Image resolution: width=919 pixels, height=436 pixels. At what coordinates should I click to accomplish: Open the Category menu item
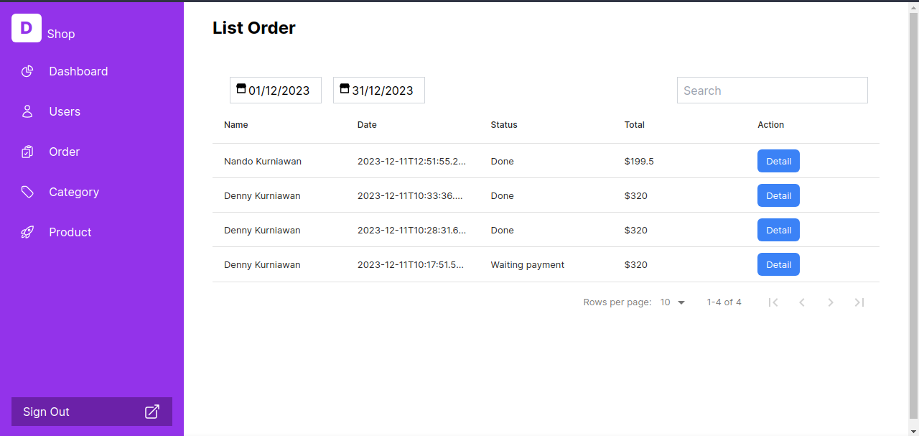[x=74, y=192]
